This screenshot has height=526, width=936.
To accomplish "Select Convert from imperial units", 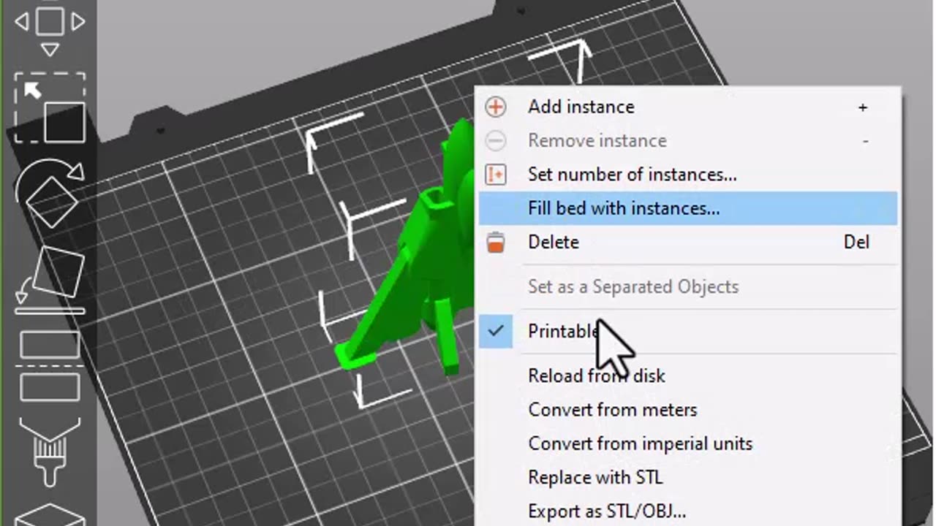I will [687, 443].
